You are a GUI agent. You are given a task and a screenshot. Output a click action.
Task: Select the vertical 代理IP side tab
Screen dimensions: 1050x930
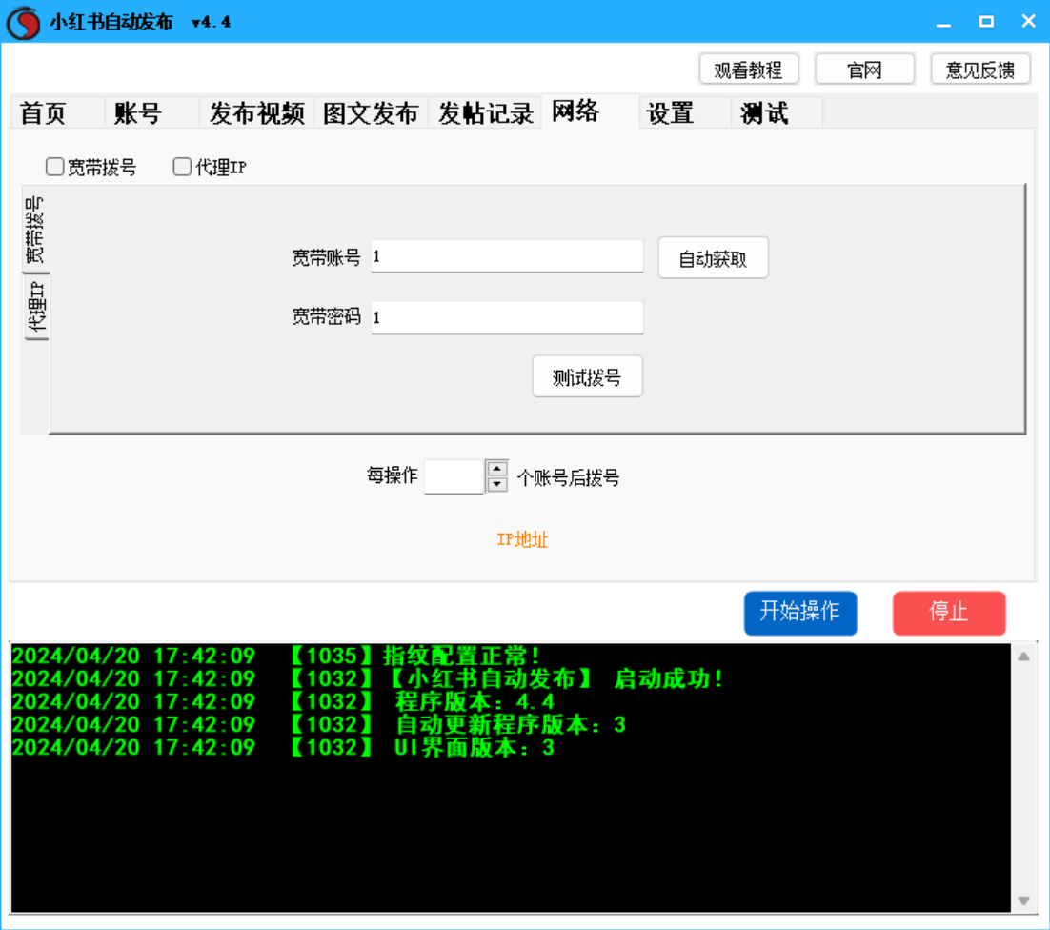click(x=36, y=308)
